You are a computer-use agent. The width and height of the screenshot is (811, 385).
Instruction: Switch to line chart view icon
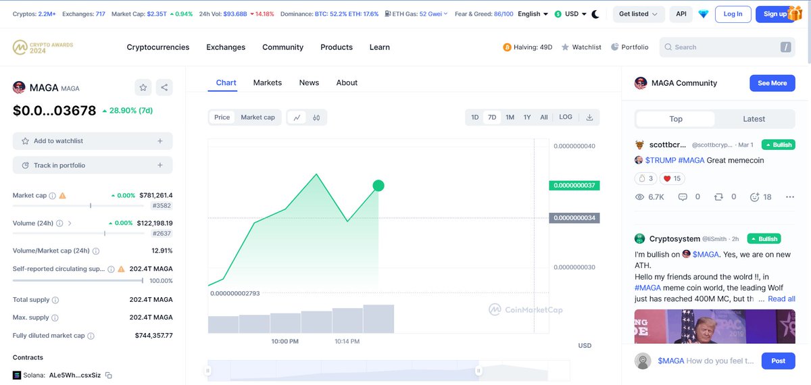297,118
